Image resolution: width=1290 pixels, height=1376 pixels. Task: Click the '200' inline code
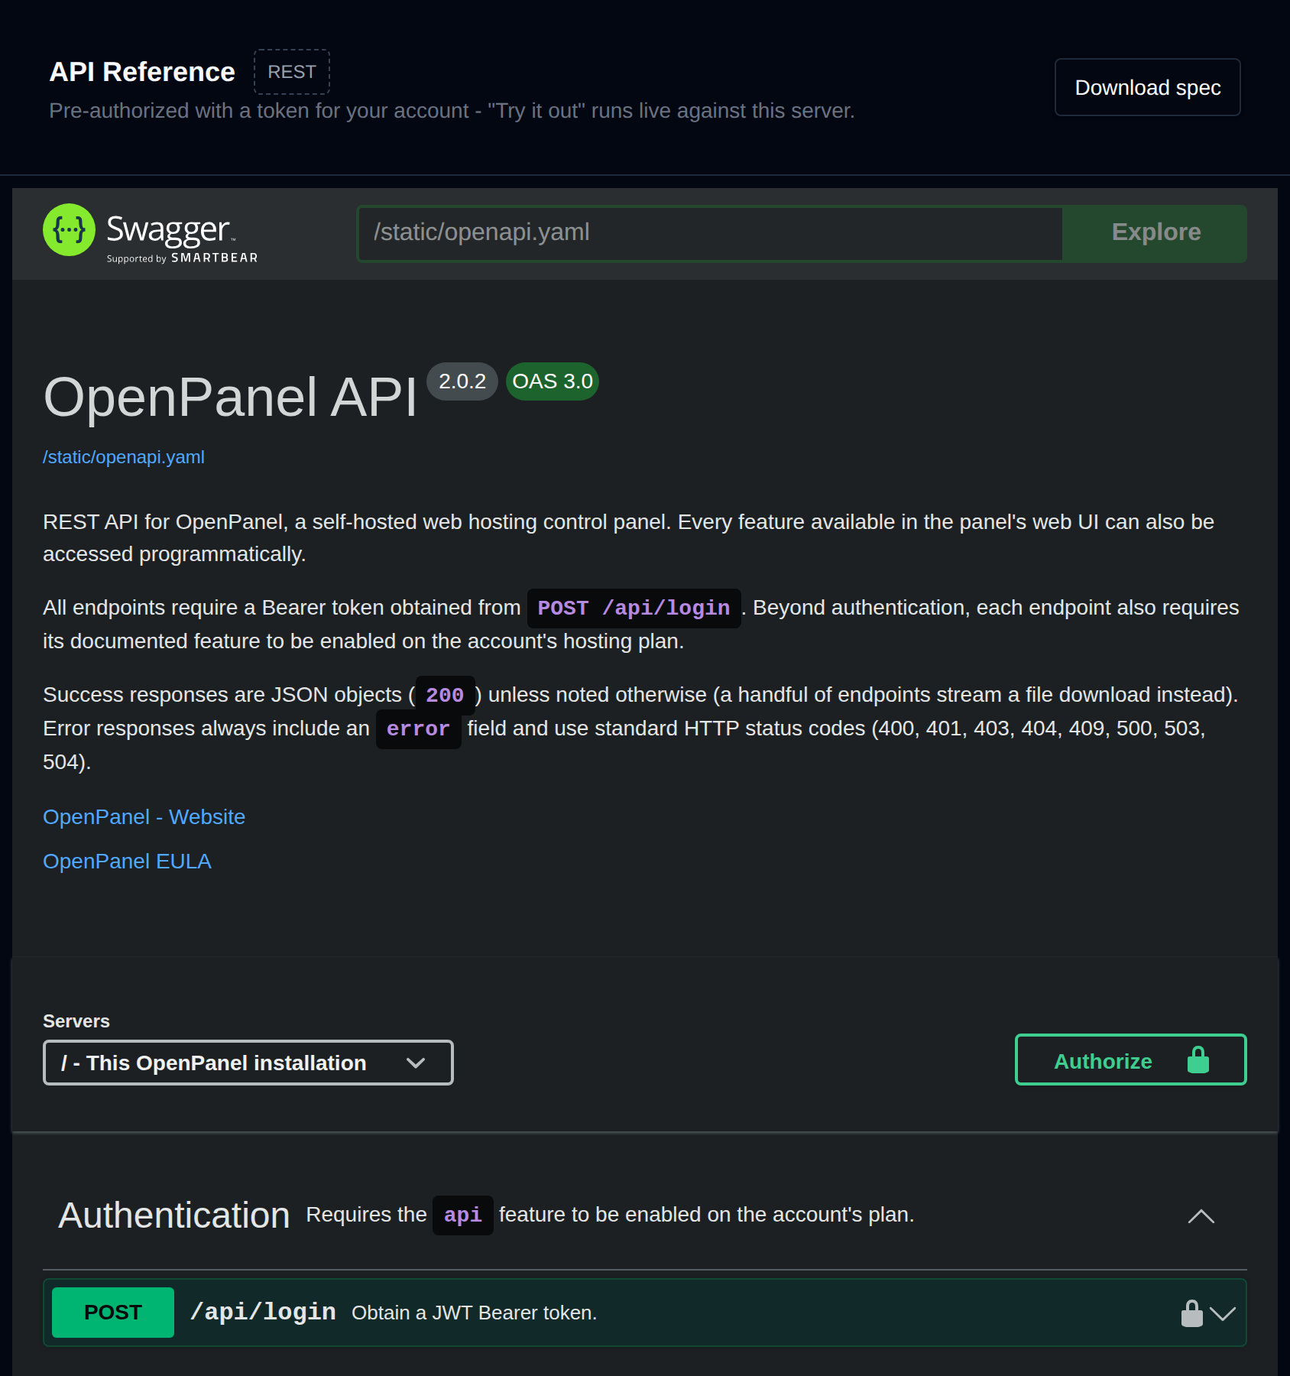445,696
